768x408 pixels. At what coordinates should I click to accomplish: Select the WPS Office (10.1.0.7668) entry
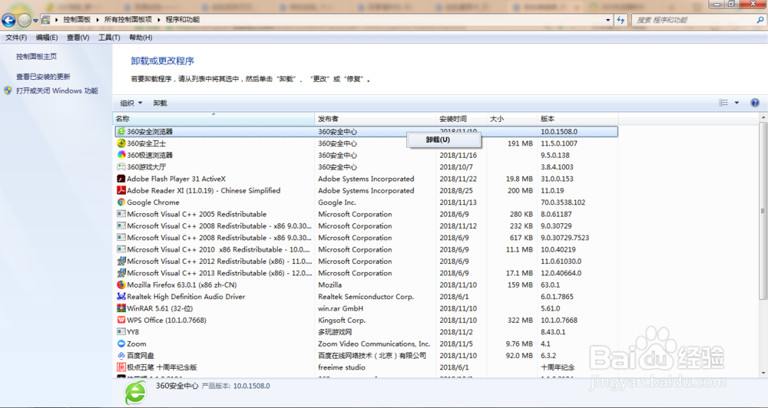click(167, 321)
